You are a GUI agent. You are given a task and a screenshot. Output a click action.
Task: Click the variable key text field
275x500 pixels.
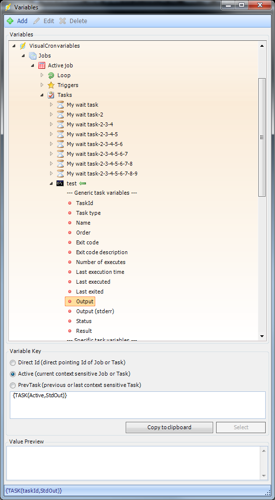point(137,405)
